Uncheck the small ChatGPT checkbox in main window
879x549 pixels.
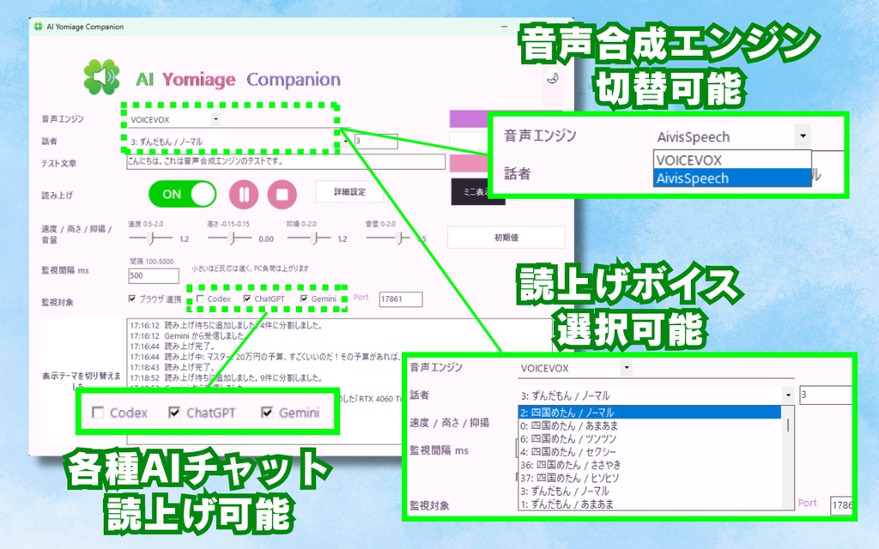[x=247, y=299]
